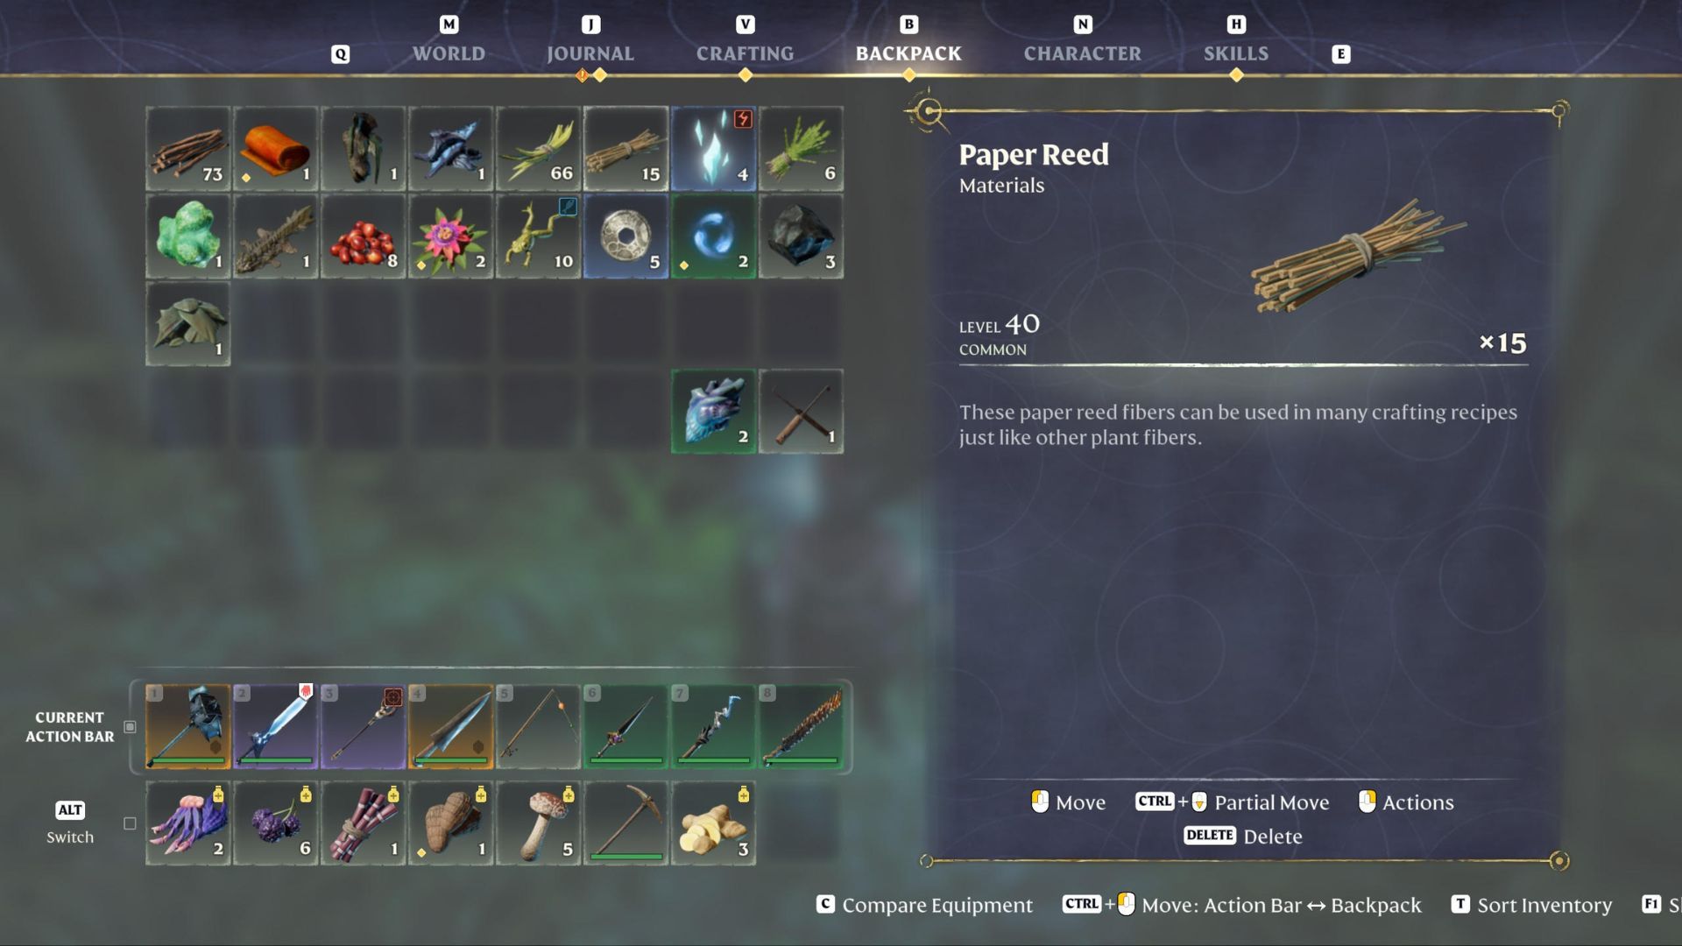Screen dimensions: 1682x946
Task: Toggle the Switch action bar checkbox
Action: coord(130,823)
